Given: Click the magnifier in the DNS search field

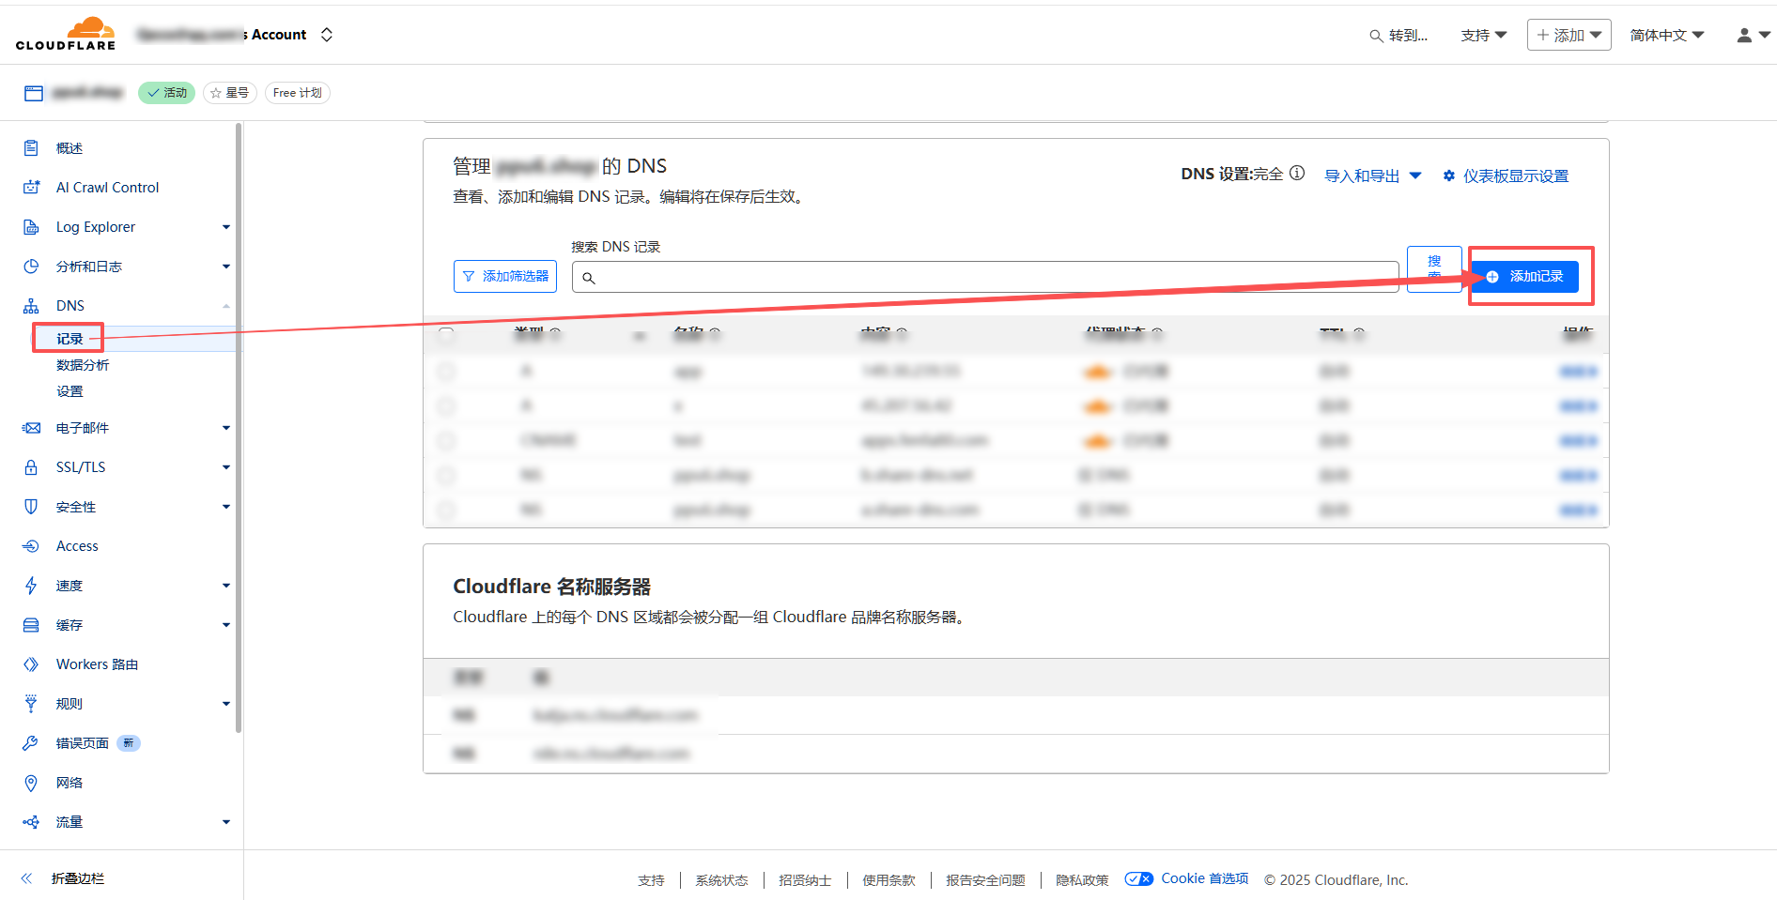Looking at the screenshot, I should tap(589, 278).
